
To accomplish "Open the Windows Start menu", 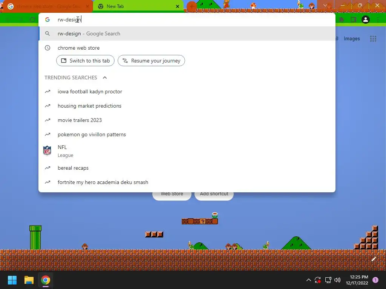I will point(12,280).
